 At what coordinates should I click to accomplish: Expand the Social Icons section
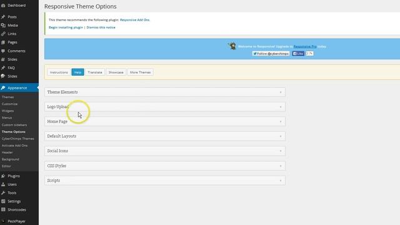(165, 151)
